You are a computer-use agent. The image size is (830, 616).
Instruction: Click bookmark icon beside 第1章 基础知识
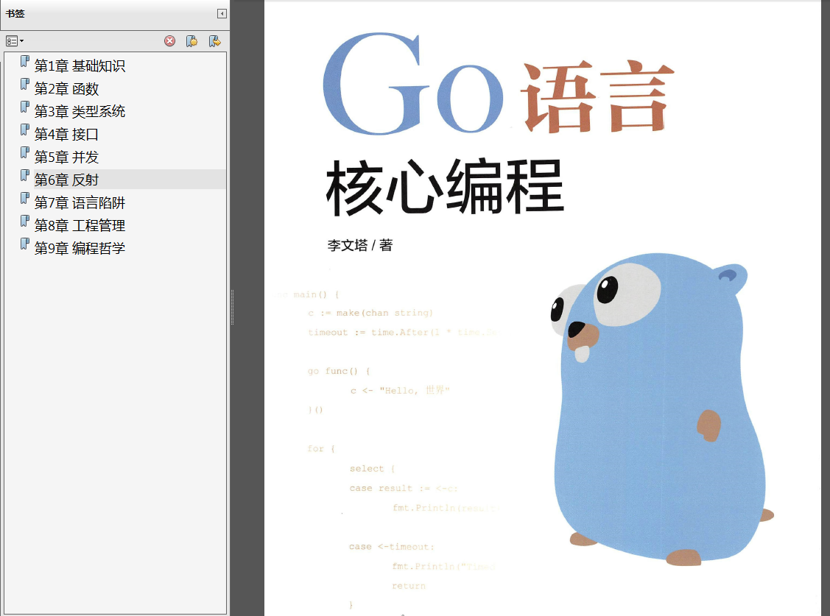pos(24,61)
